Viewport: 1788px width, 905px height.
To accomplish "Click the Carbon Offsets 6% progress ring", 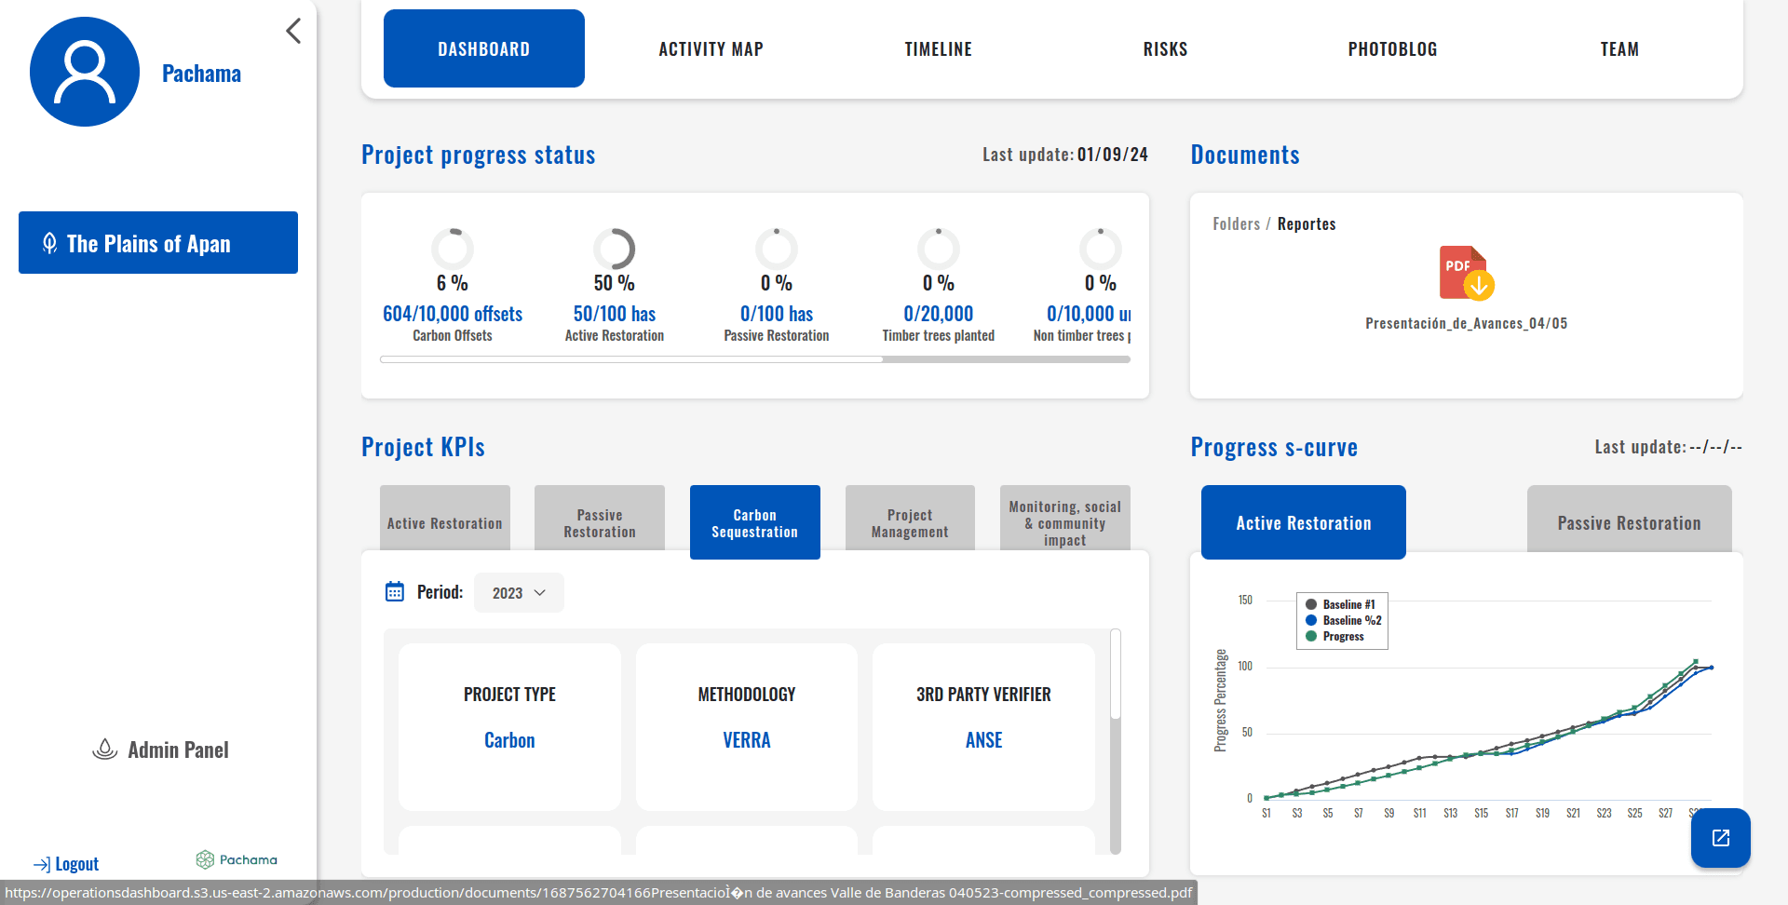I will [453, 249].
